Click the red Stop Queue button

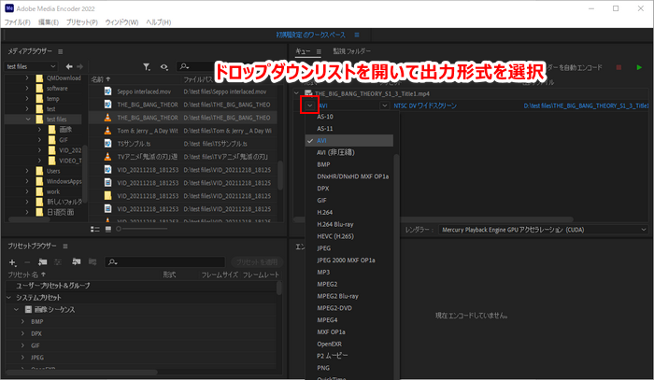point(618,67)
